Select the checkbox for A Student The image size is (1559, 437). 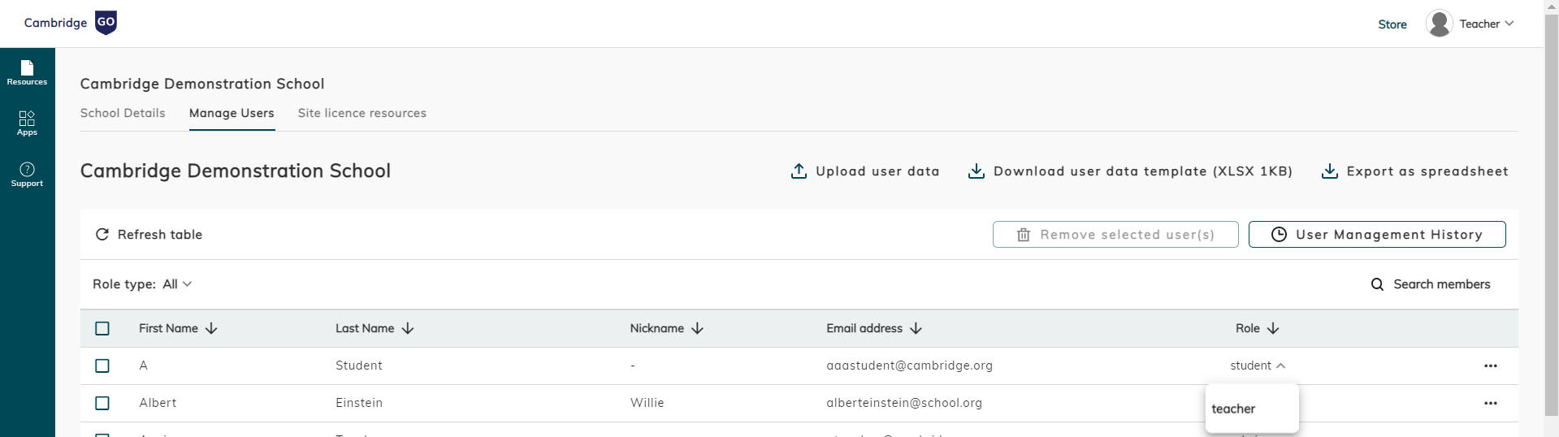pos(102,366)
